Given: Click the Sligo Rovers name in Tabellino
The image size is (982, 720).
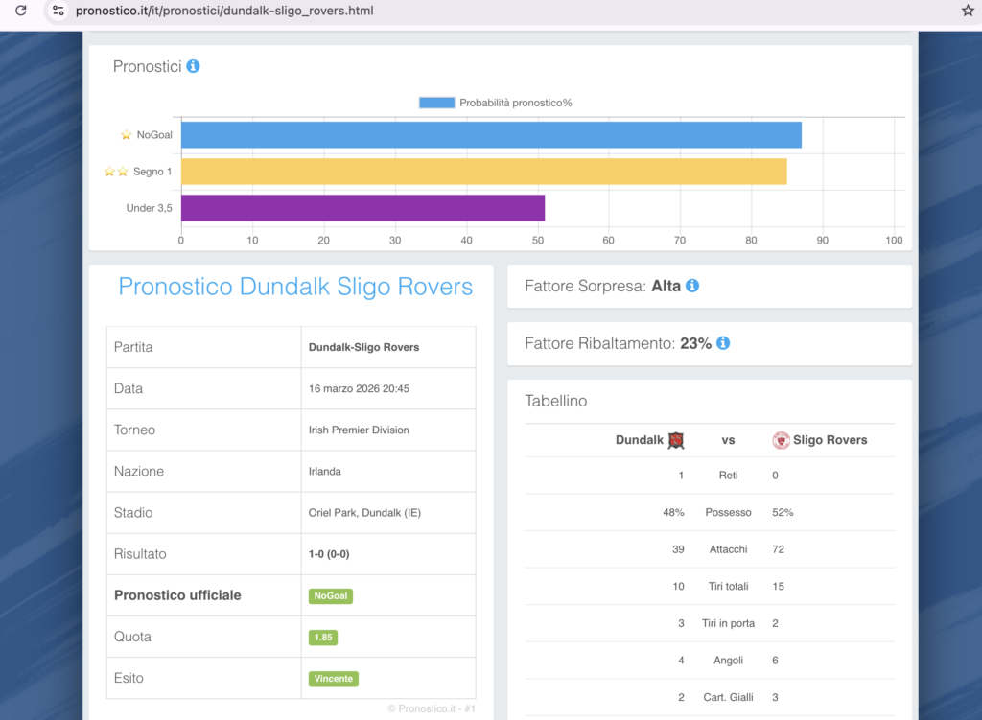Looking at the screenshot, I should point(830,440).
